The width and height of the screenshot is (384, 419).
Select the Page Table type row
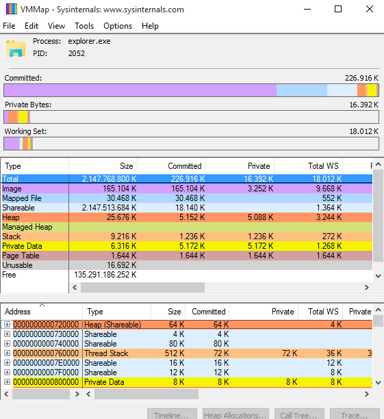(x=187, y=256)
